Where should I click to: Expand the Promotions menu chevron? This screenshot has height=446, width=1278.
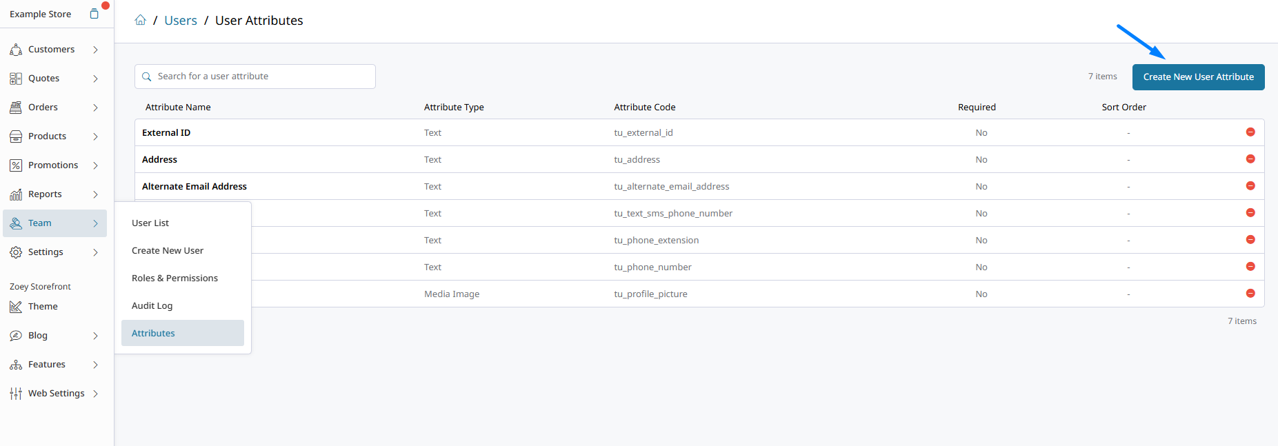[96, 165]
